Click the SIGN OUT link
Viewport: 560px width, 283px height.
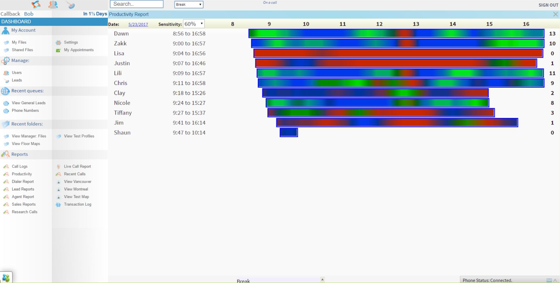(548, 5)
